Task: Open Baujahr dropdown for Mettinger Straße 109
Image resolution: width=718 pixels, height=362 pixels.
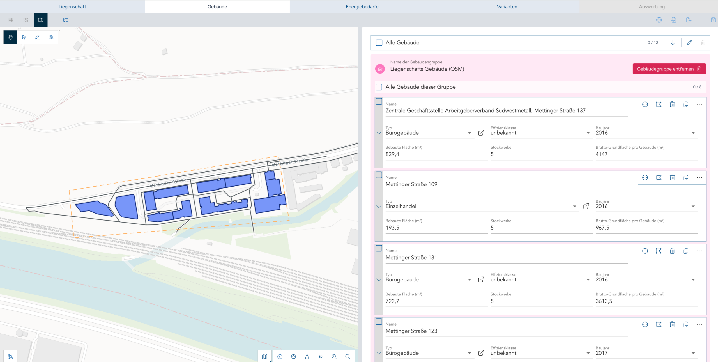Action: click(x=646, y=206)
